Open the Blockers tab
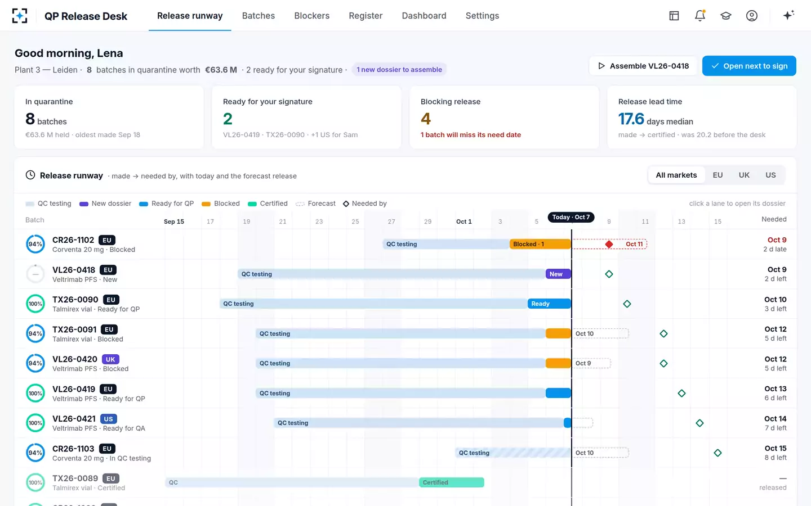Screen dimensions: 811x506 (x=312, y=16)
